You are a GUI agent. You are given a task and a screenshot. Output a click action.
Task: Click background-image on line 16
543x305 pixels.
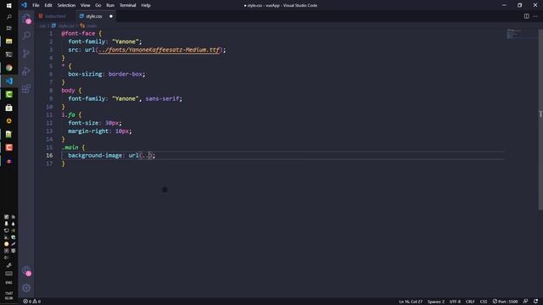pos(95,156)
